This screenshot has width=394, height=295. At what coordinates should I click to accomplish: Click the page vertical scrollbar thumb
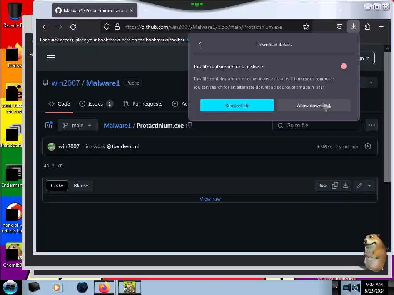click(x=387, y=117)
